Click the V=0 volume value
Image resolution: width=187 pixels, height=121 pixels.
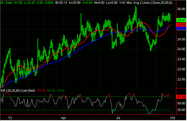[x=122, y=3]
